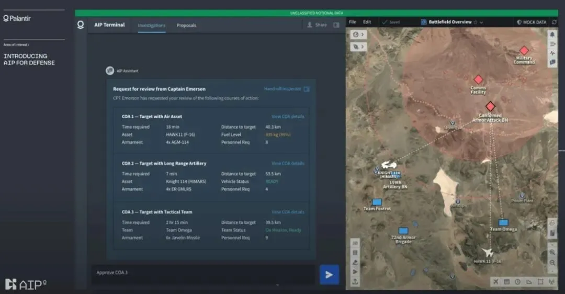This screenshot has width=565, height=294.
Task: View COA details for COA 1 Air Asset
Action: pos(288,117)
